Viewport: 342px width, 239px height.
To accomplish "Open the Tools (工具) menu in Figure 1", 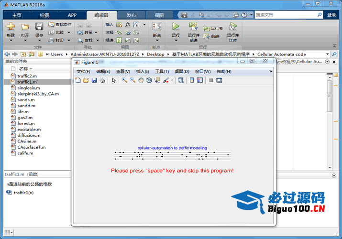I will tap(162, 71).
